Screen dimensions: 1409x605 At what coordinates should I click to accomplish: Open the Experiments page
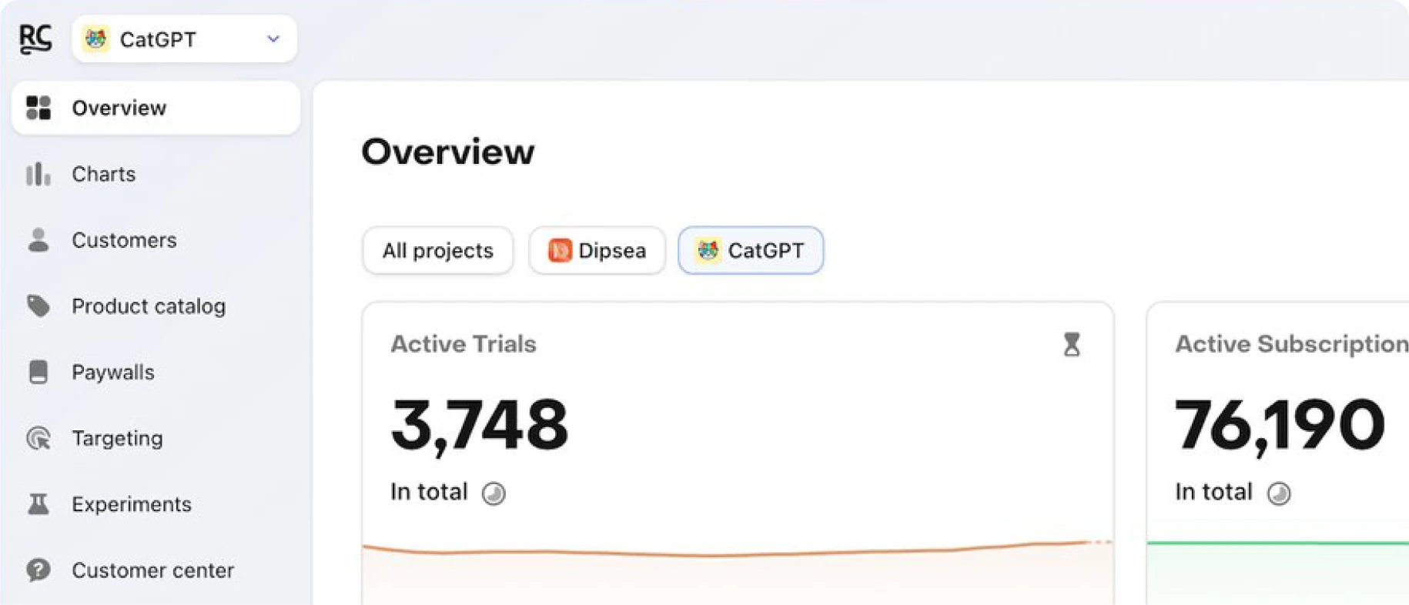point(156,504)
